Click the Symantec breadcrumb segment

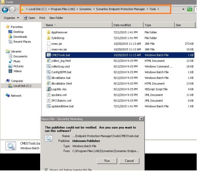click(x=85, y=9)
